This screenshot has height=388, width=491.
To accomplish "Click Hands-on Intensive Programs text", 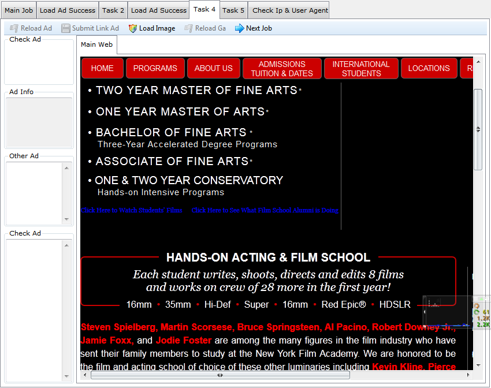I will [161, 192].
